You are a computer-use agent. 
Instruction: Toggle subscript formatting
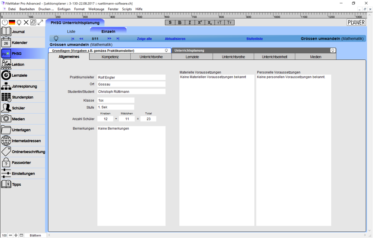click(x=209, y=22)
